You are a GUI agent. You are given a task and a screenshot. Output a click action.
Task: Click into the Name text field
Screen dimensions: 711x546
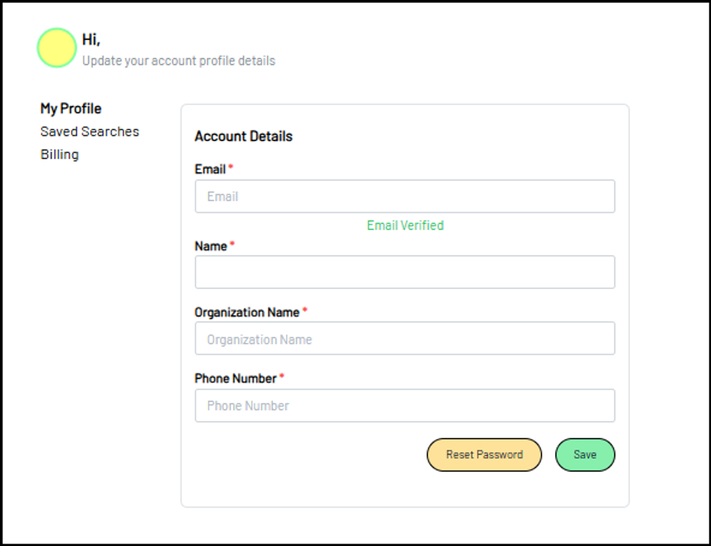click(x=405, y=272)
